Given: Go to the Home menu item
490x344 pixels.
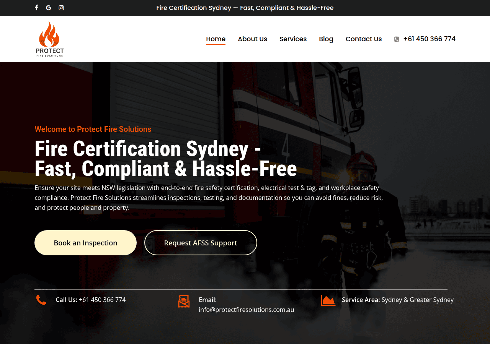Looking at the screenshot, I should 216,39.
